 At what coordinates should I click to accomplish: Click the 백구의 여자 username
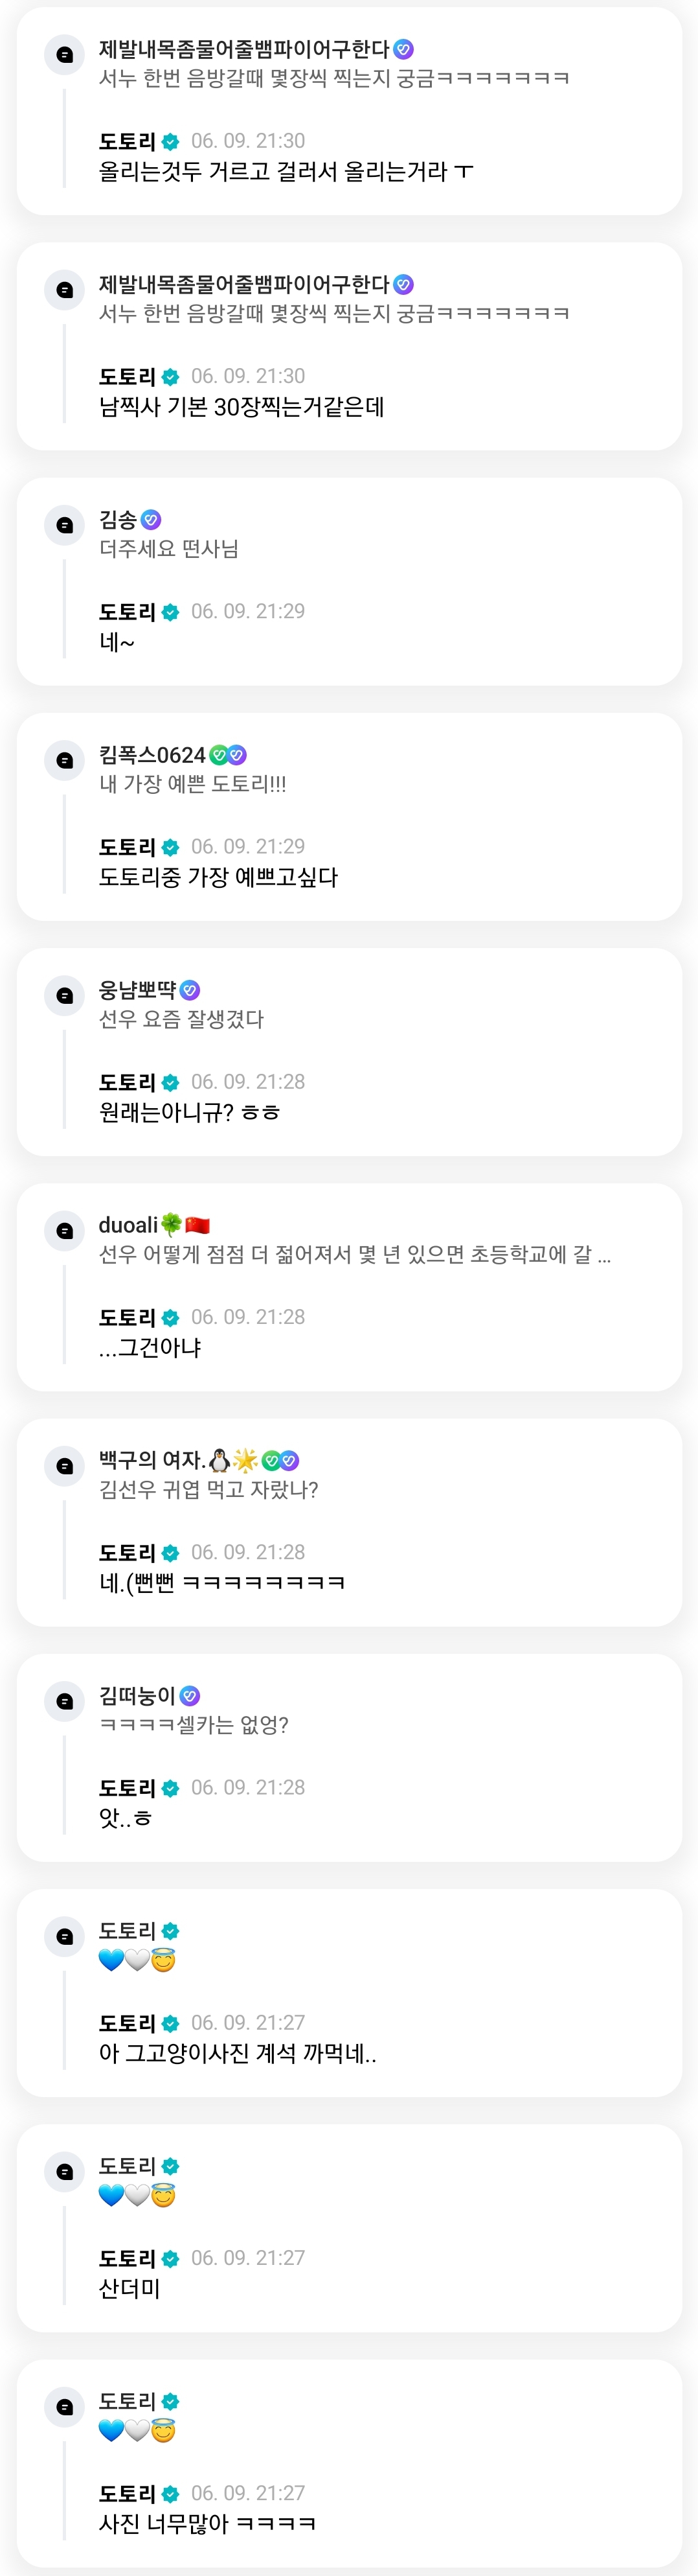click(x=151, y=1460)
